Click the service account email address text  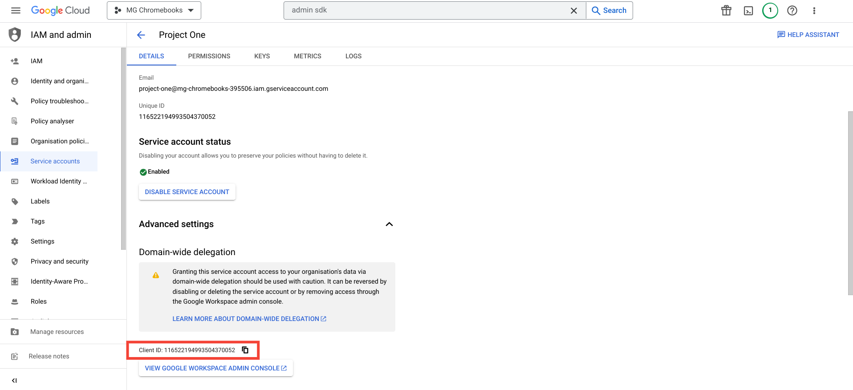(233, 89)
